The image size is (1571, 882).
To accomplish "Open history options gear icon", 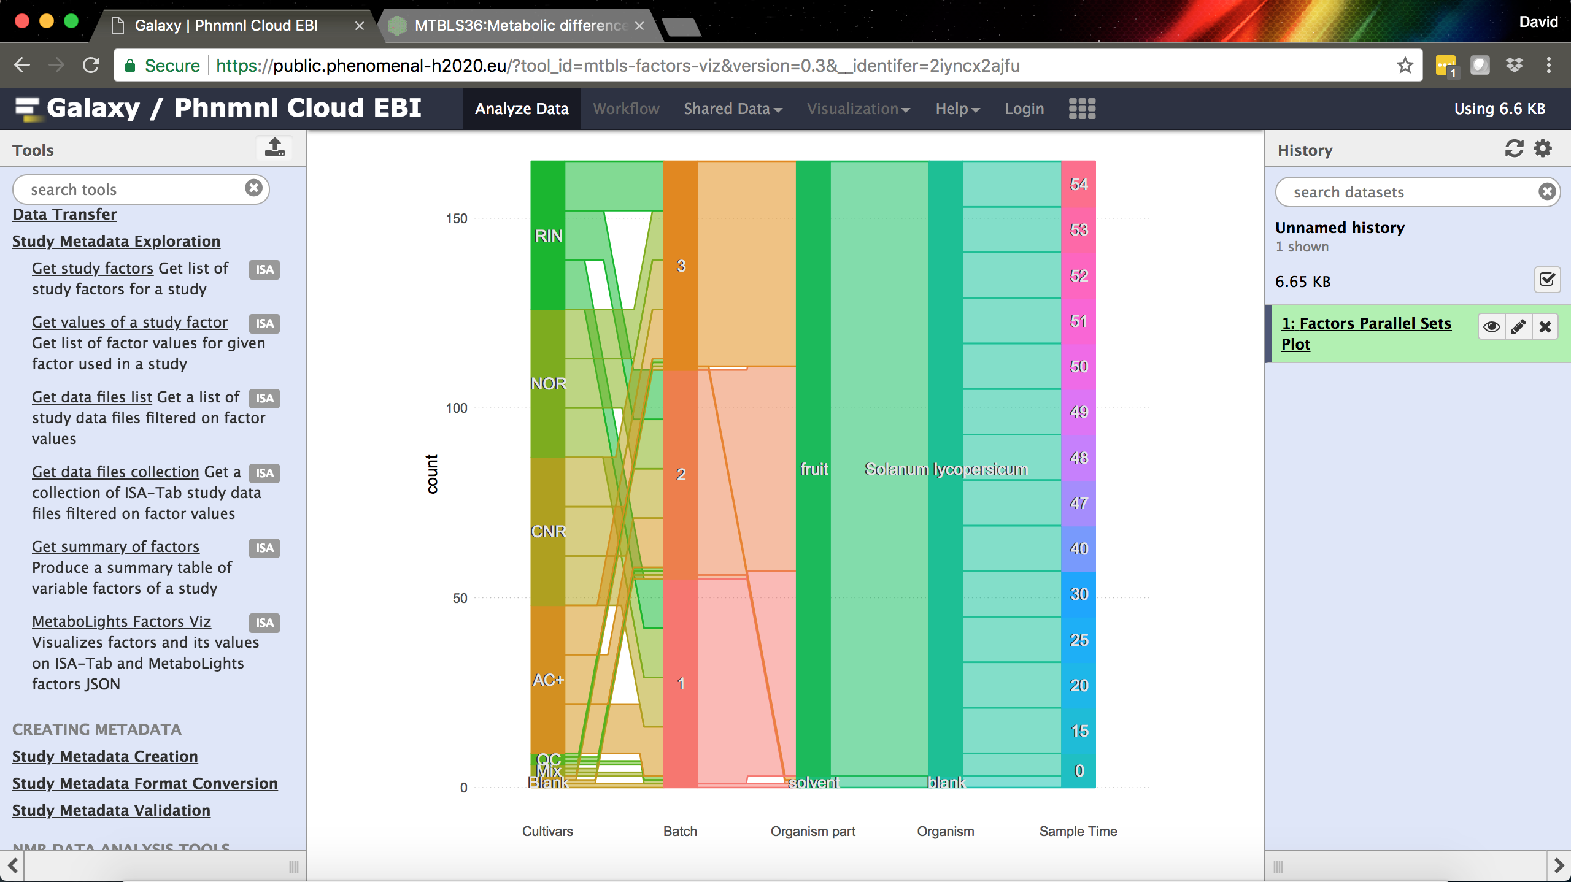I will tap(1543, 149).
